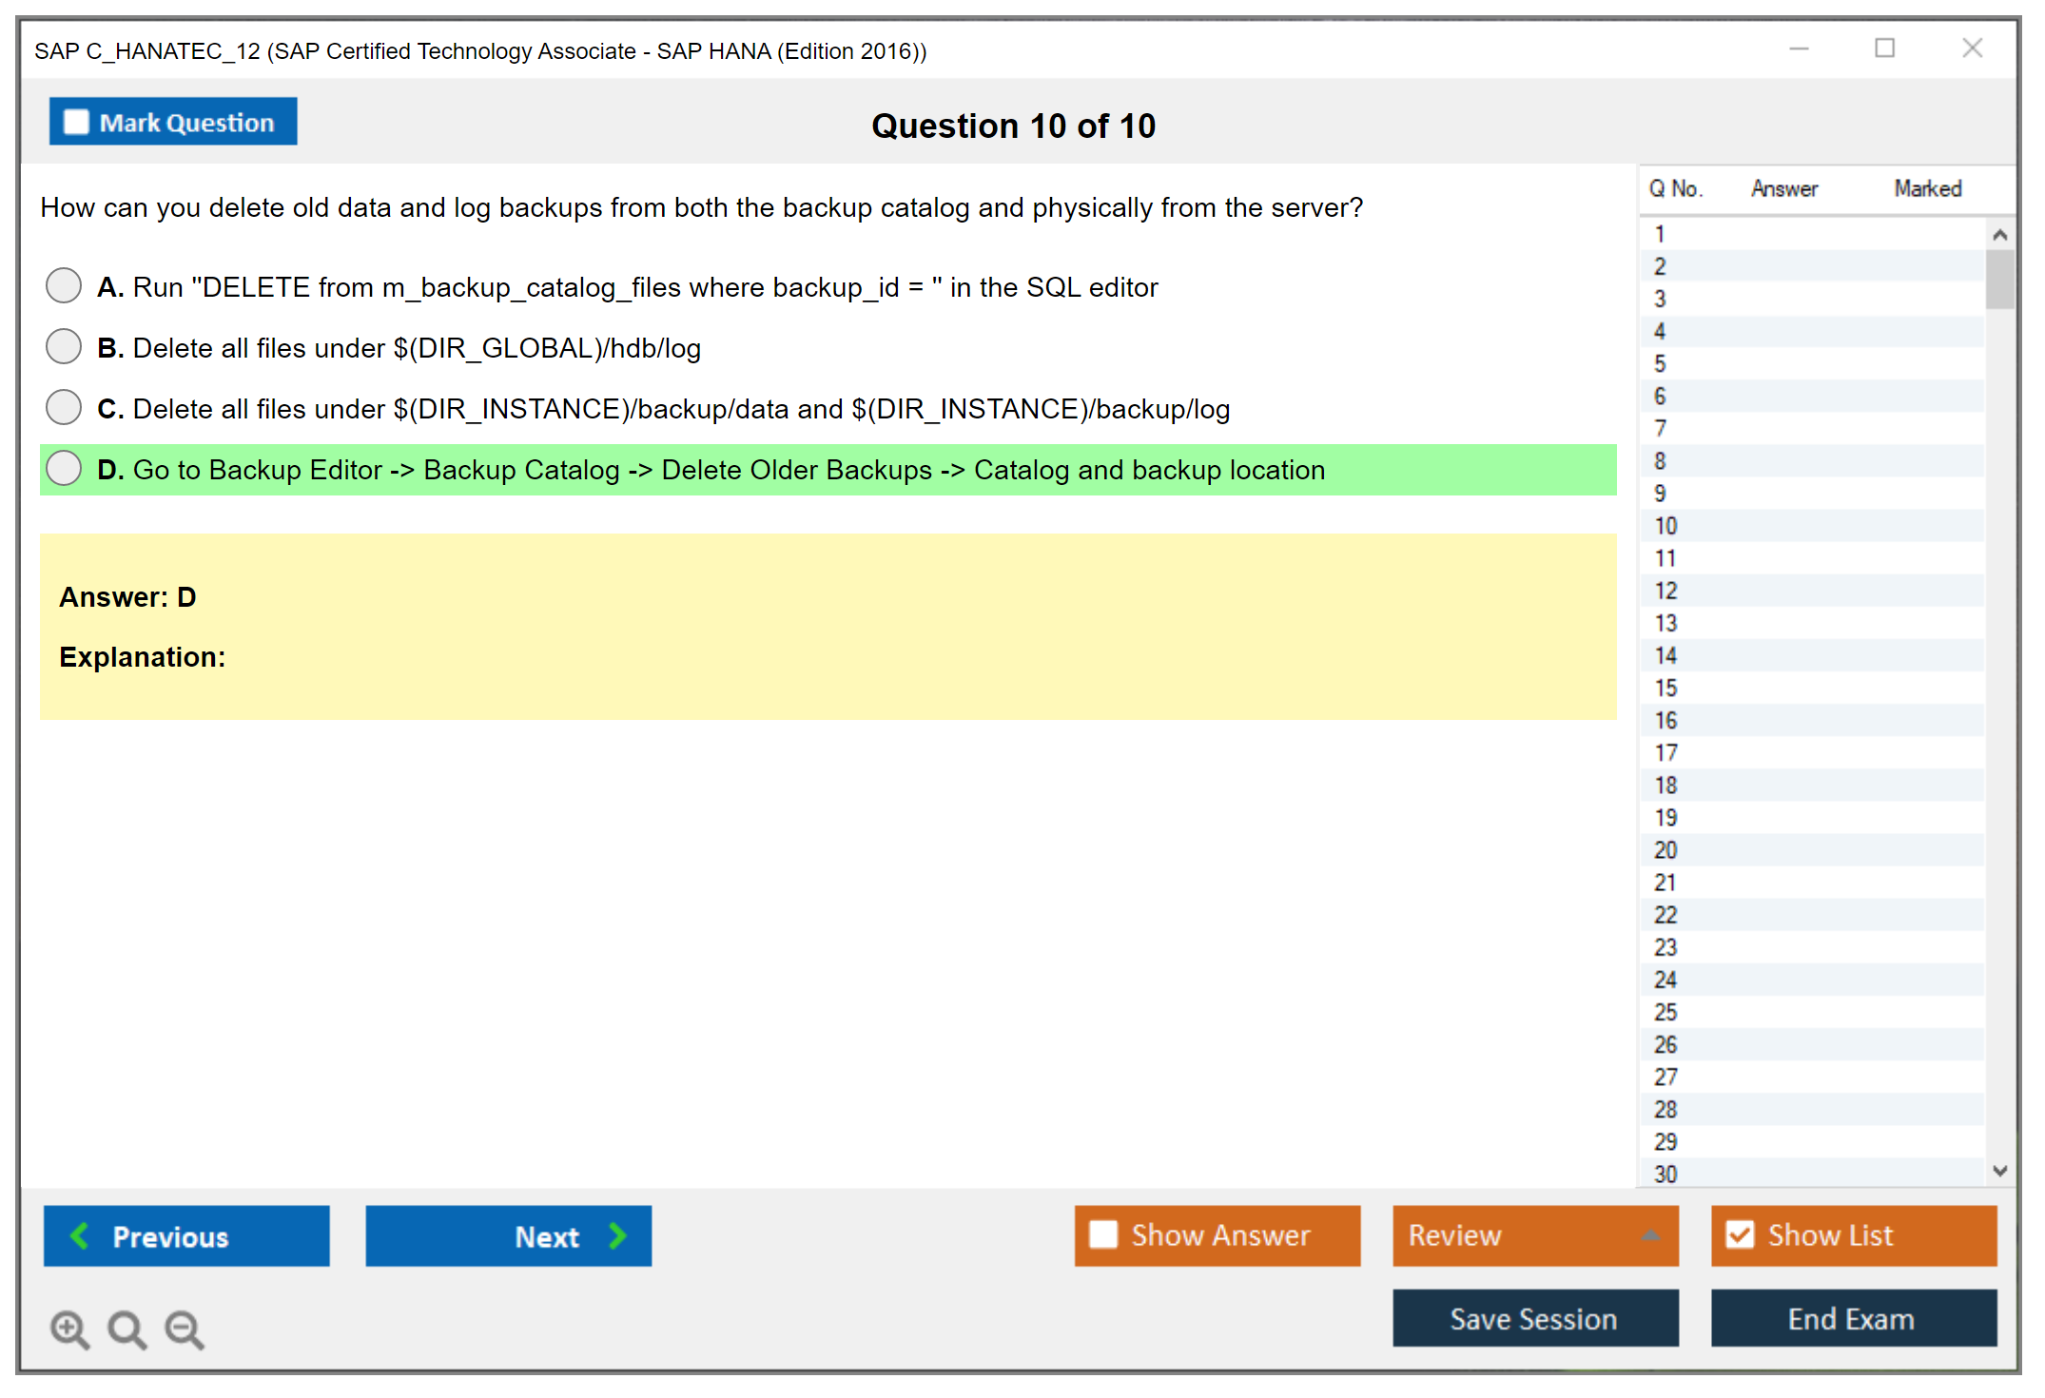Choose option D Backup Editor answer
The height and width of the screenshot is (1398, 2045).
pyautogui.click(x=64, y=468)
